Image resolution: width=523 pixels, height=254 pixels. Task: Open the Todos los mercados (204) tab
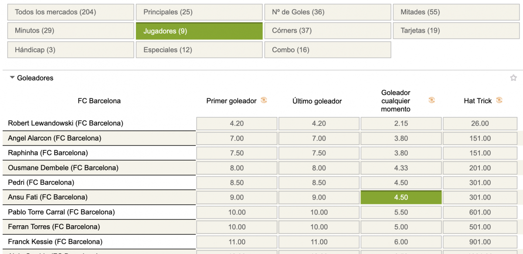(x=71, y=12)
